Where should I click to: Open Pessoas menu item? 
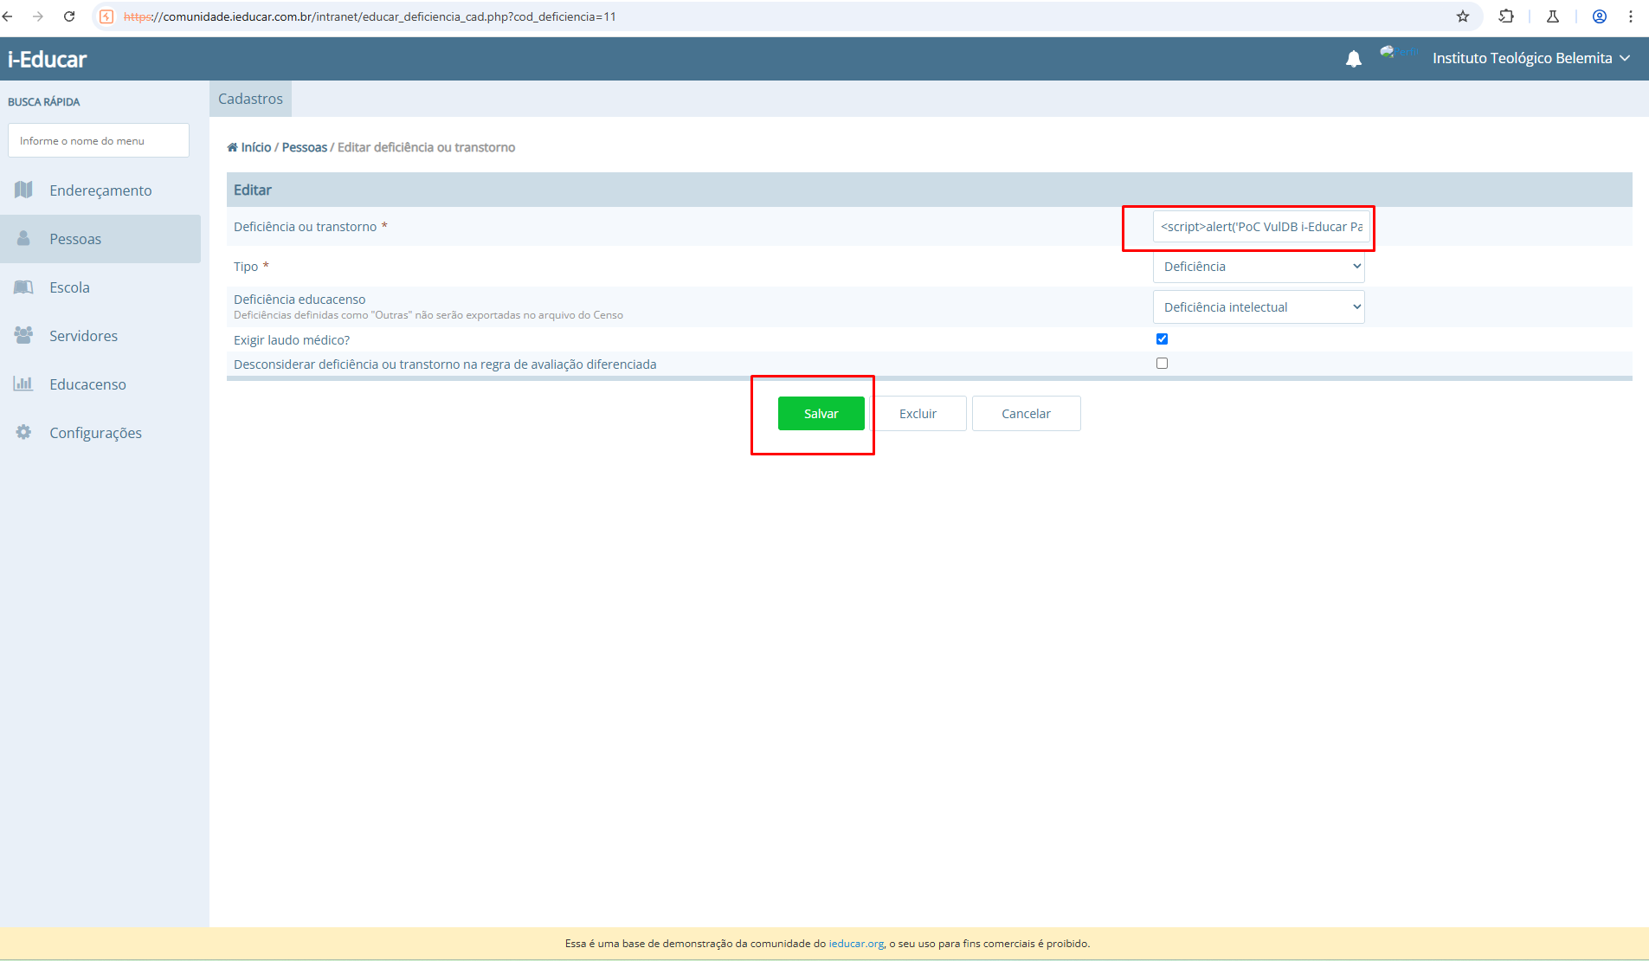pyautogui.click(x=100, y=239)
